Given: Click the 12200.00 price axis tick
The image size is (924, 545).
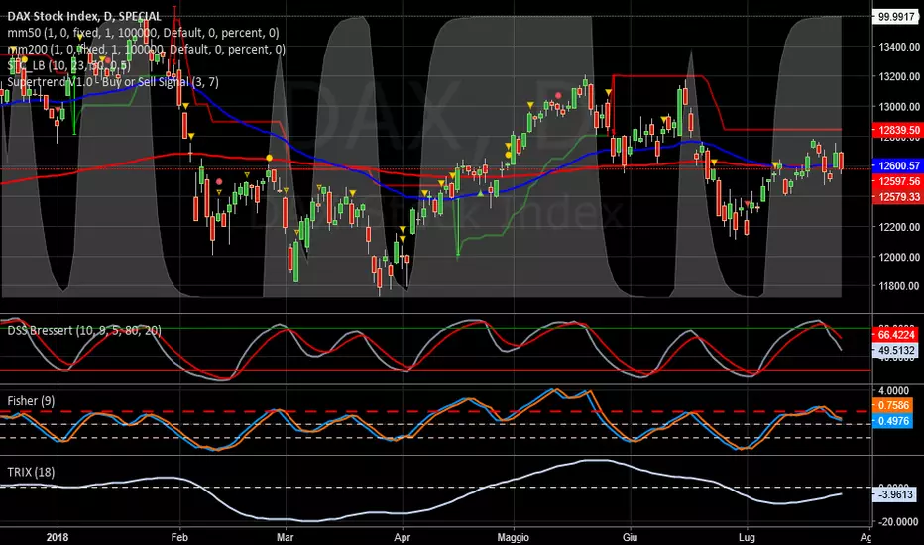Looking at the screenshot, I should [x=898, y=227].
